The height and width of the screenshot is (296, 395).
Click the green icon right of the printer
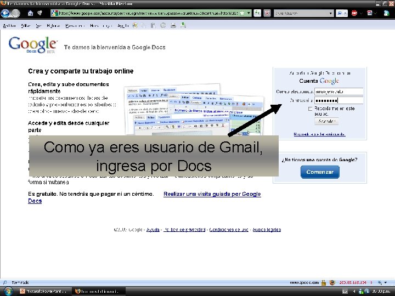coord(183,25)
